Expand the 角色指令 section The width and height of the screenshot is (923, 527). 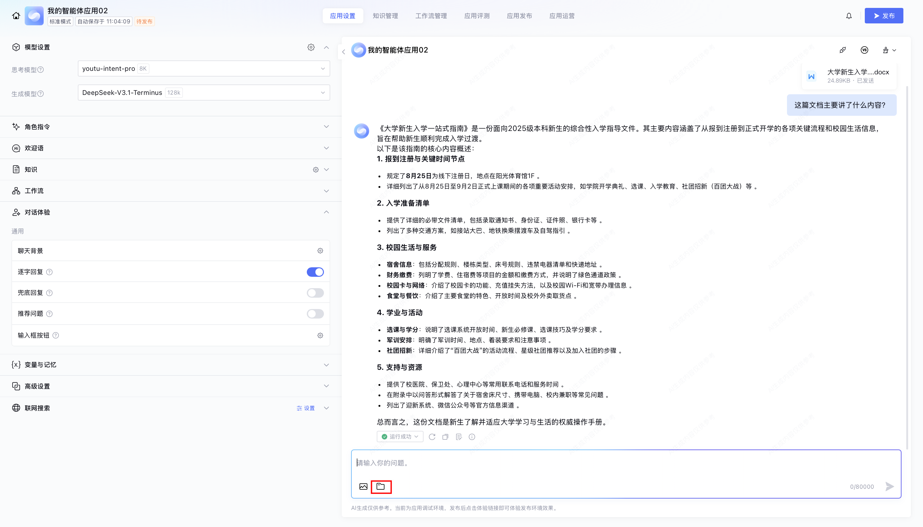[x=170, y=127]
